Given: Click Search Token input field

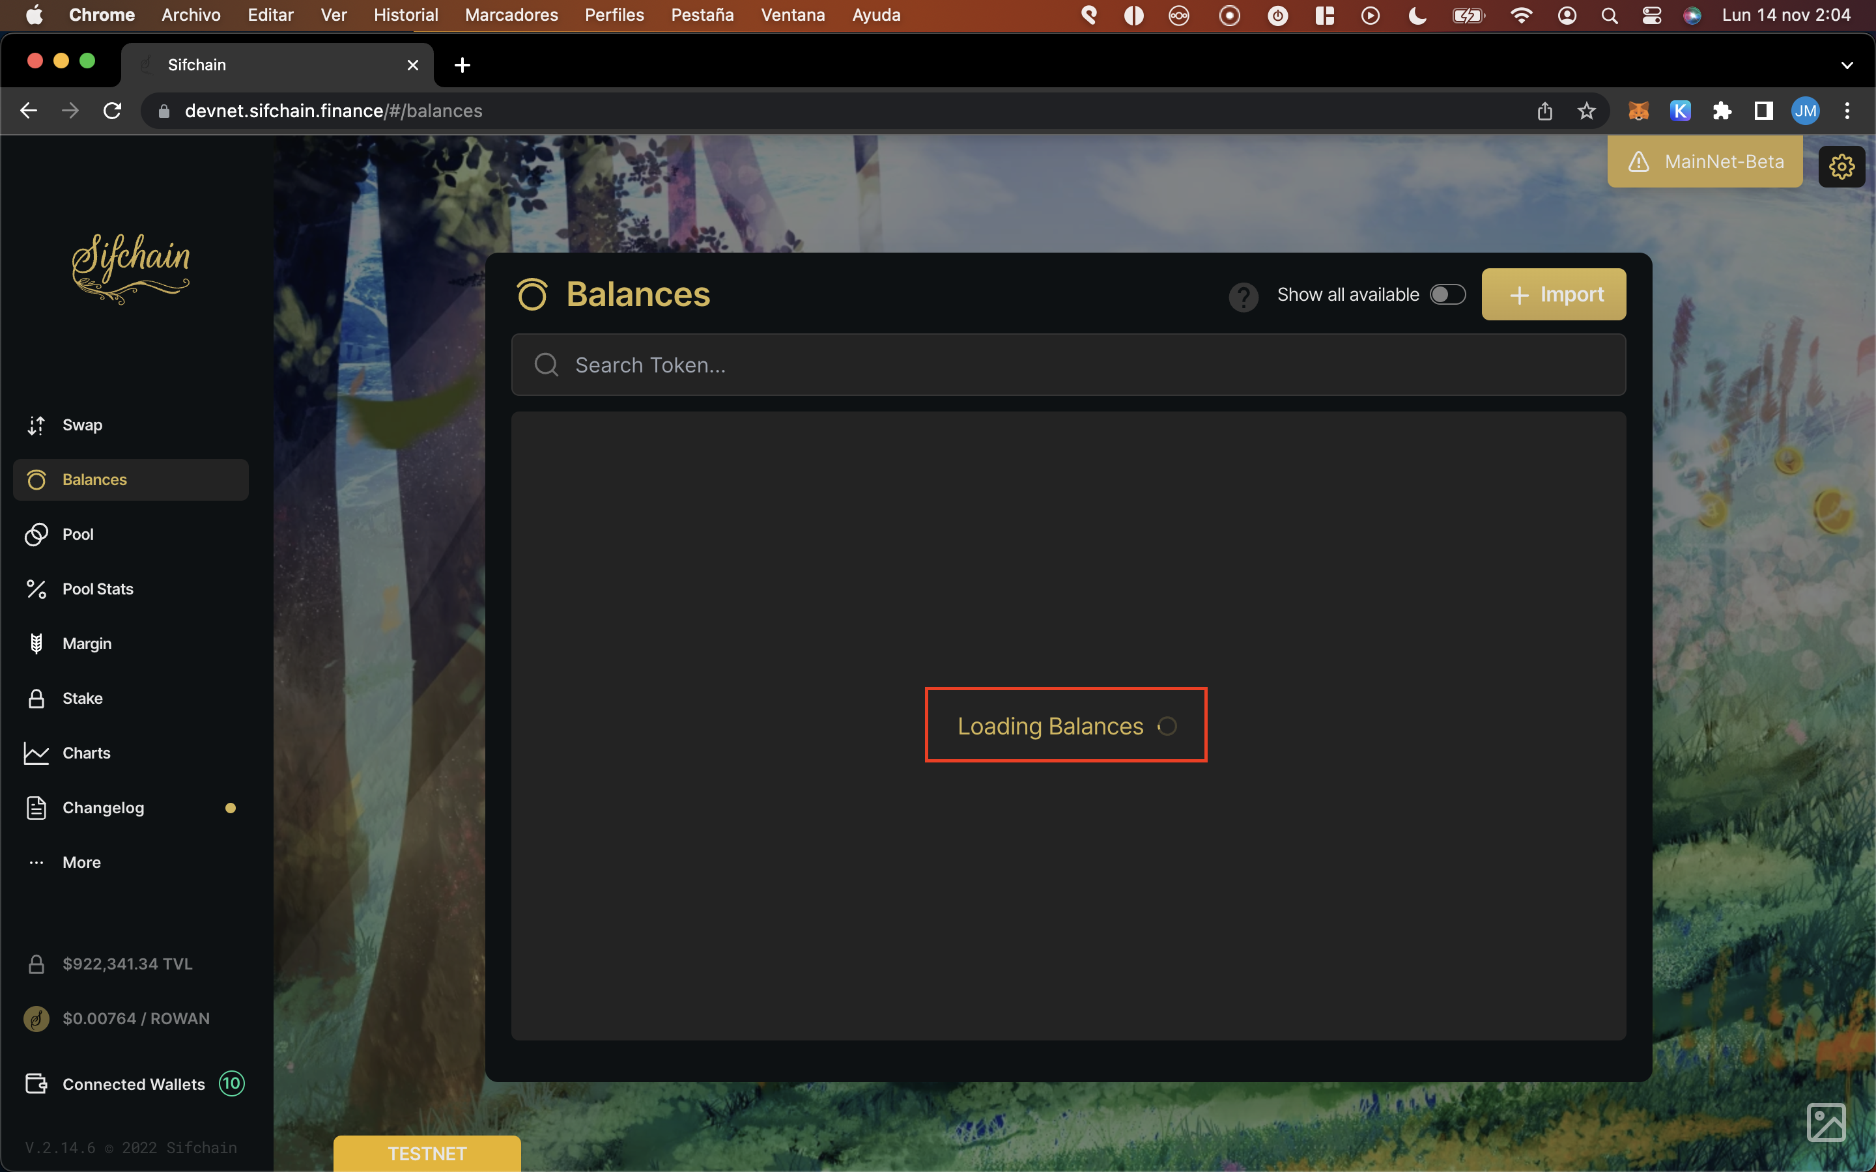Looking at the screenshot, I should [1067, 365].
